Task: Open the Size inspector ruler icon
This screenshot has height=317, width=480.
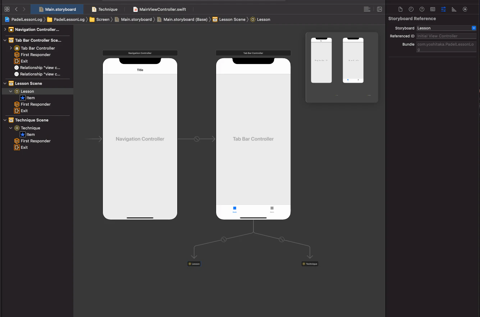Action: [x=454, y=9]
